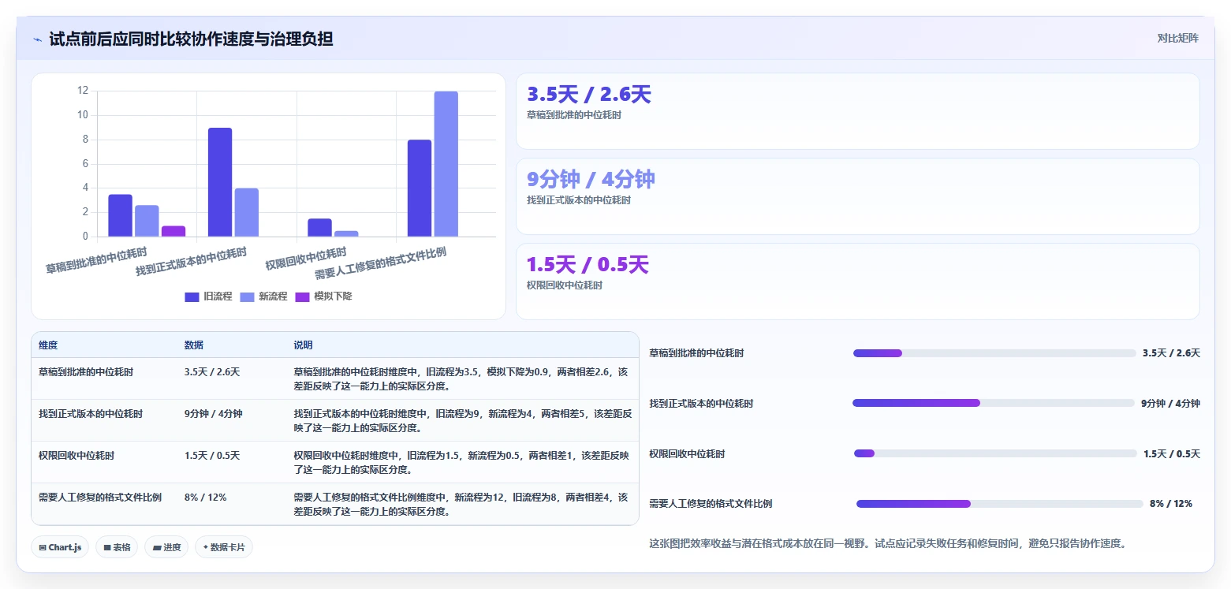Click the lightning icon beside the title
1231x589 pixels.
pos(38,39)
